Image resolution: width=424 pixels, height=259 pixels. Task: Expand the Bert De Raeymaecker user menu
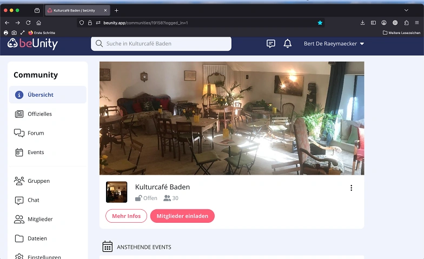[x=334, y=43]
